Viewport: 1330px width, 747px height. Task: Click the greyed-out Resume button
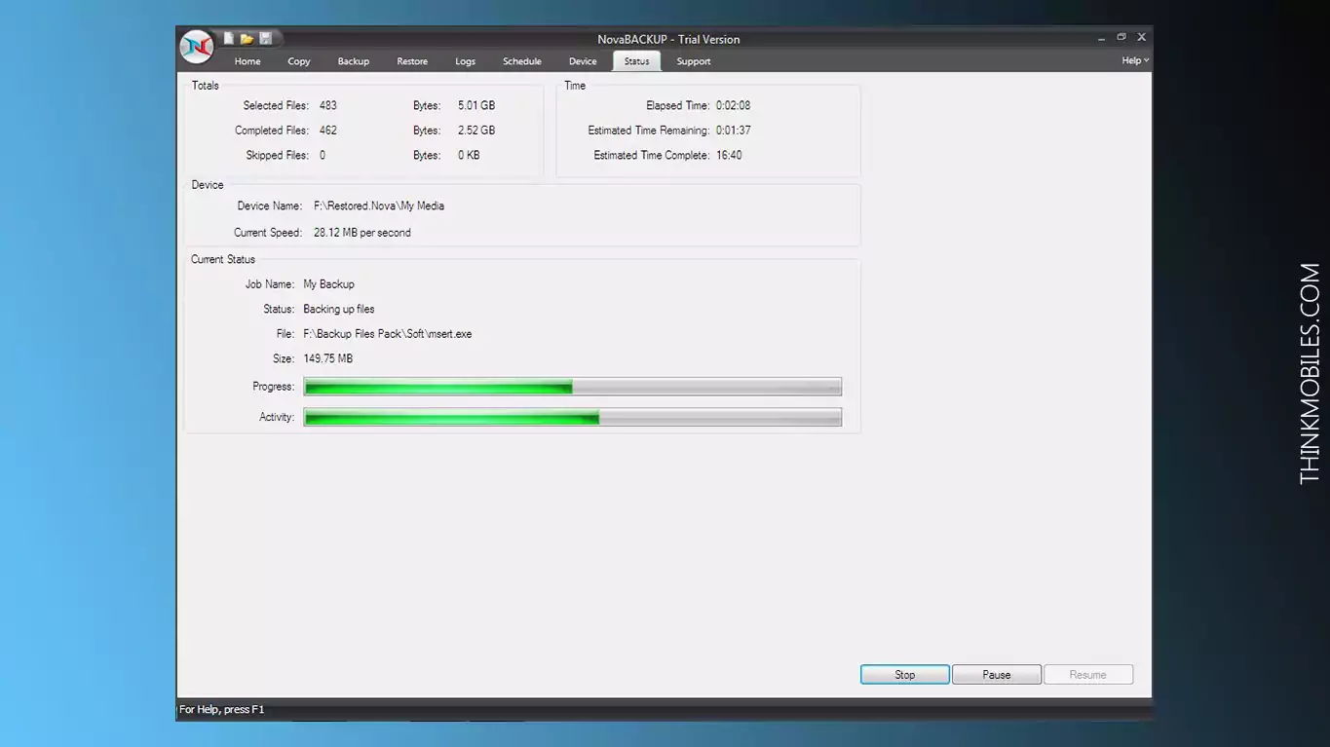click(x=1088, y=675)
